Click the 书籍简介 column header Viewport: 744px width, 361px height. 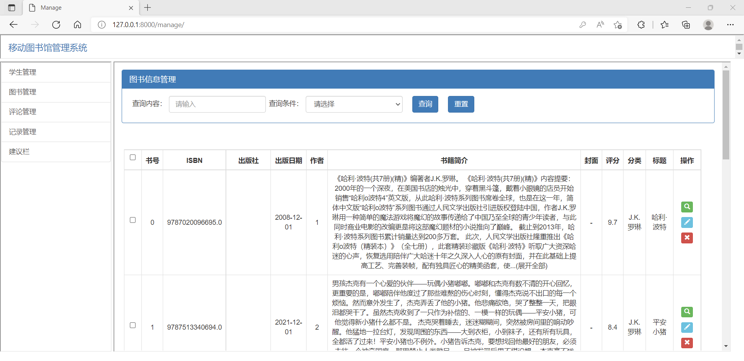(x=454, y=161)
